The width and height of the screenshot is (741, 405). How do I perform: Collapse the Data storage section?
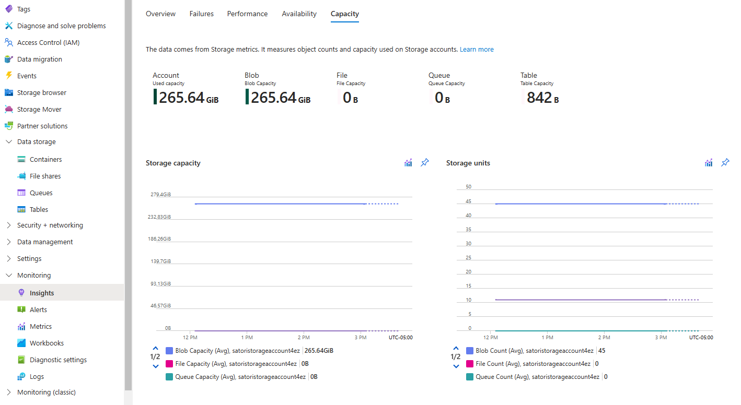tap(9, 141)
